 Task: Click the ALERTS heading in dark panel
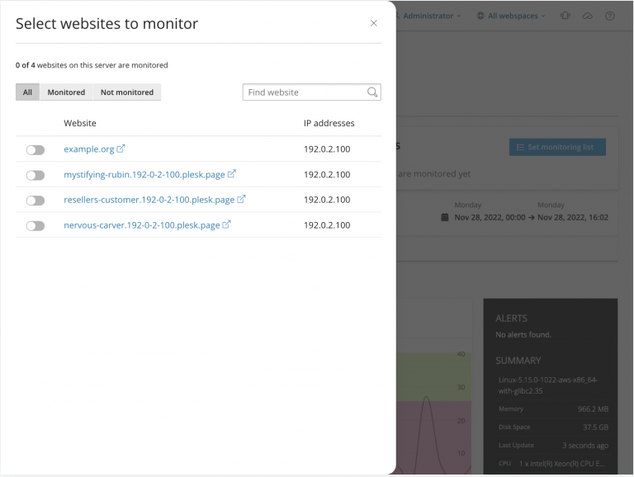point(512,319)
